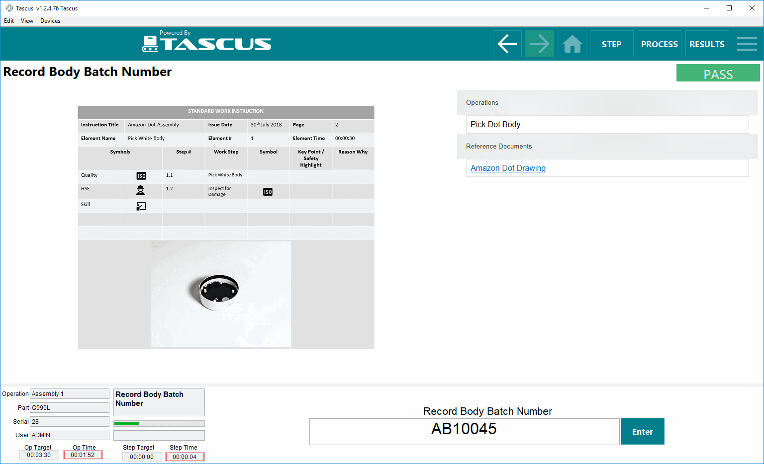This screenshot has height=464, width=764.
Task: Click the User field showing ADMIN
Action: 70,435
